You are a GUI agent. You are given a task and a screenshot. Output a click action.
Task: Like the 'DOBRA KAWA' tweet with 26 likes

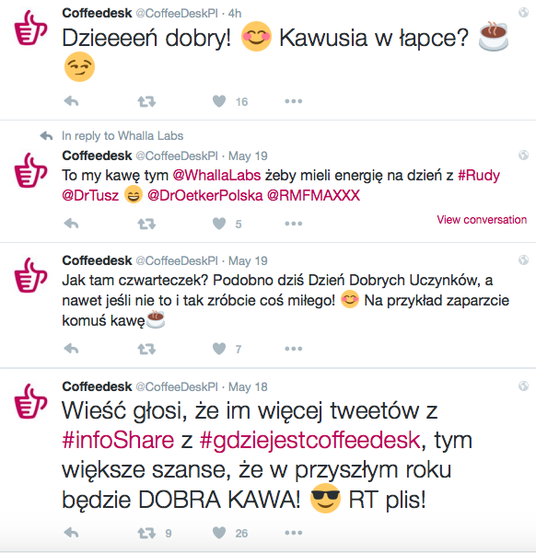(219, 533)
